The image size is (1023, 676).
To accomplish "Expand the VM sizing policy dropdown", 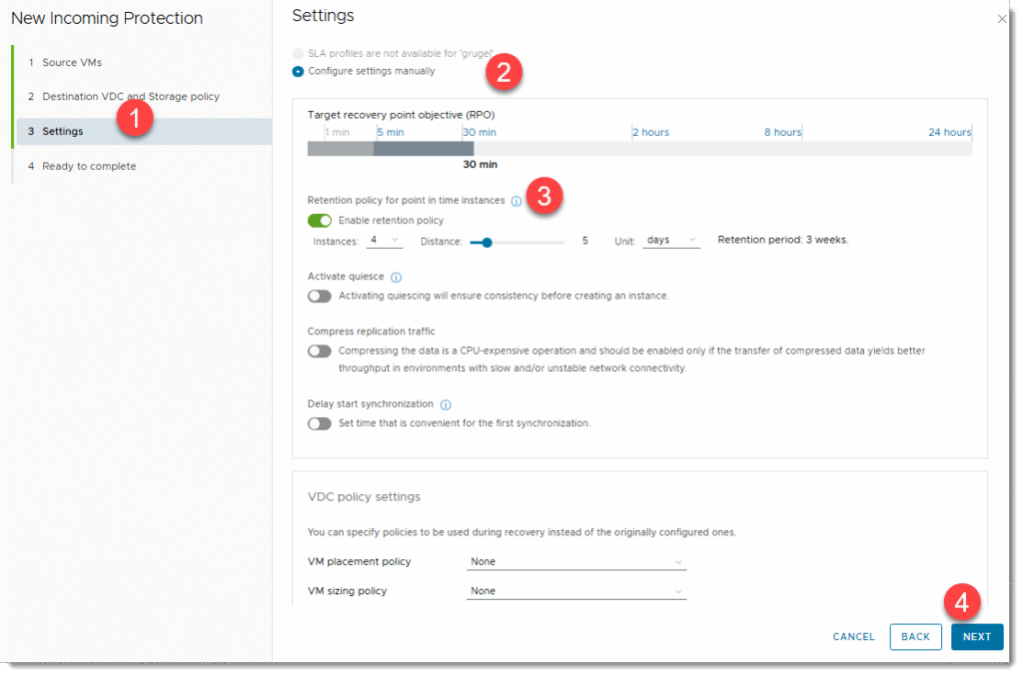I will 576,591.
